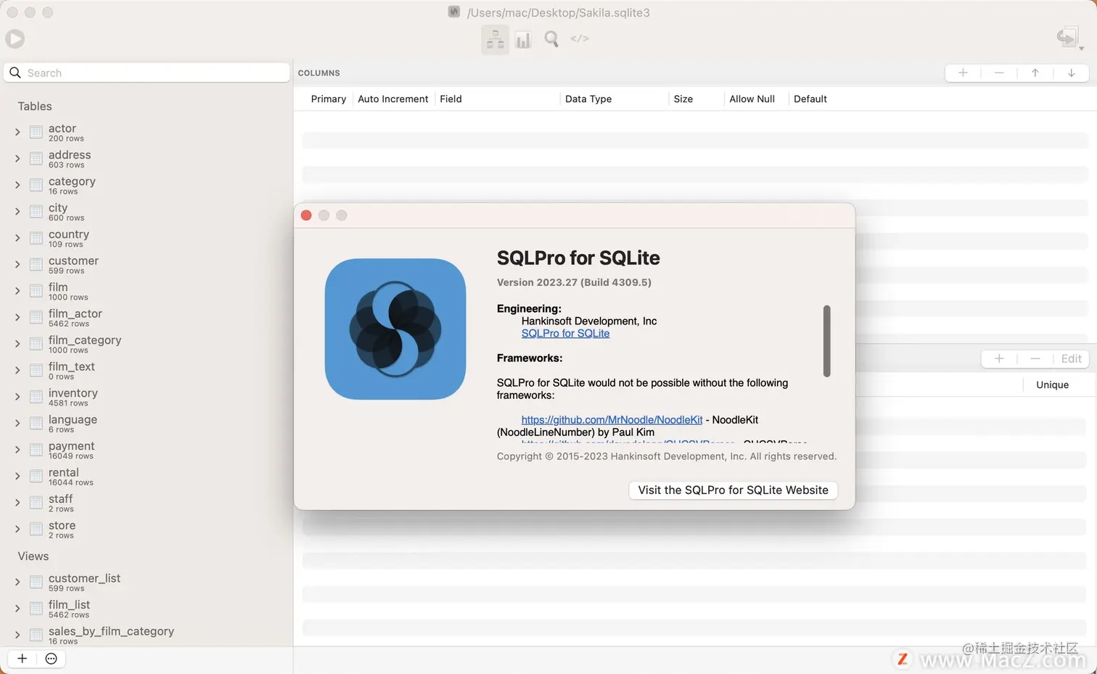Click the export icon at top right
The width and height of the screenshot is (1097, 674).
pos(1067,38)
